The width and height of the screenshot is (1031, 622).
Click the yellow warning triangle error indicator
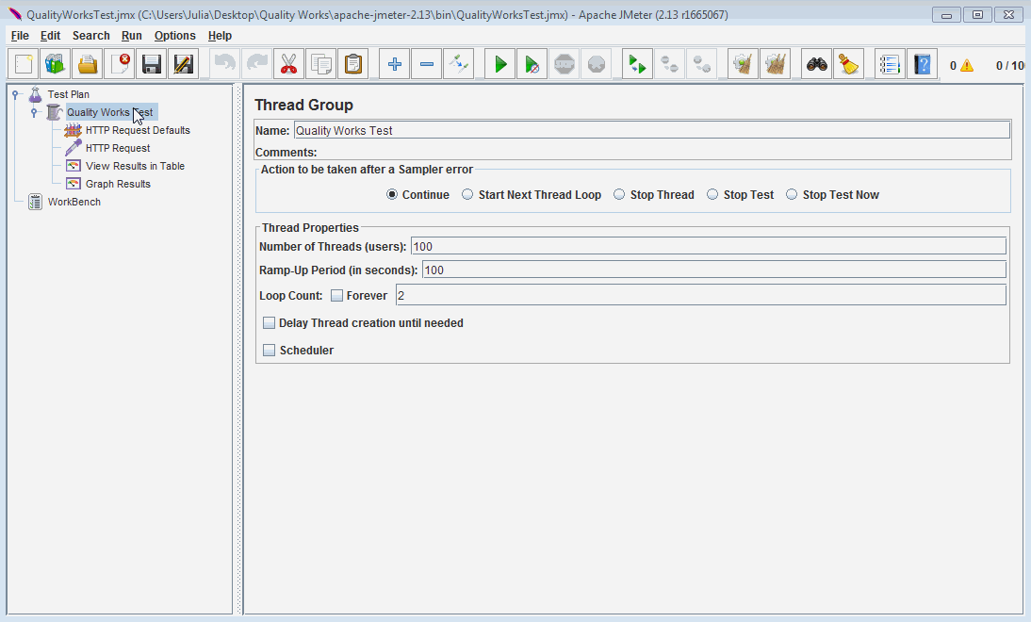(967, 65)
